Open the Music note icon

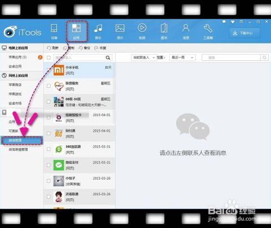click(x=98, y=28)
